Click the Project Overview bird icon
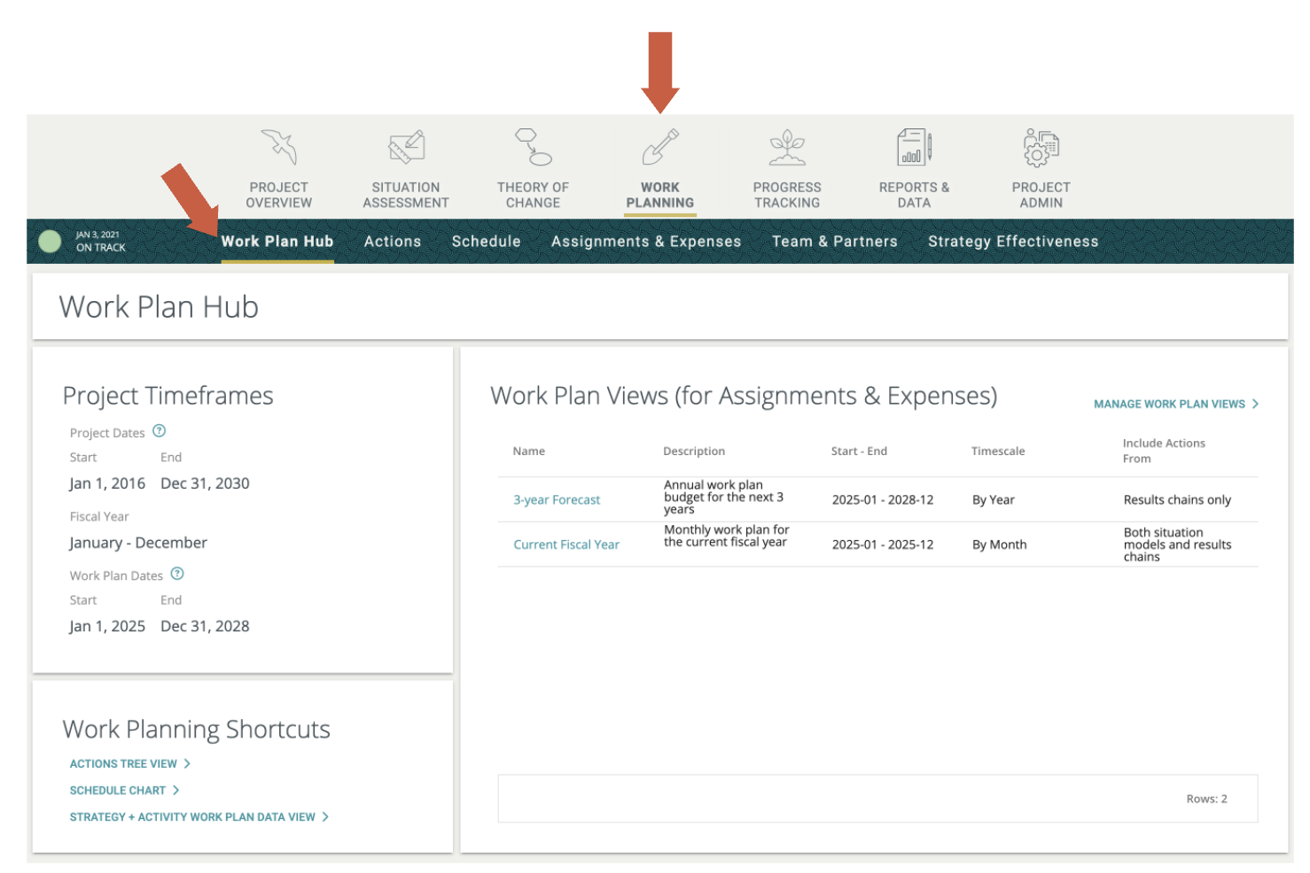 278,147
